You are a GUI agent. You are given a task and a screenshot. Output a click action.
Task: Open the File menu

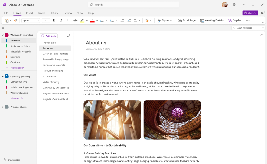pyautogui.click(x=6, y=13)
